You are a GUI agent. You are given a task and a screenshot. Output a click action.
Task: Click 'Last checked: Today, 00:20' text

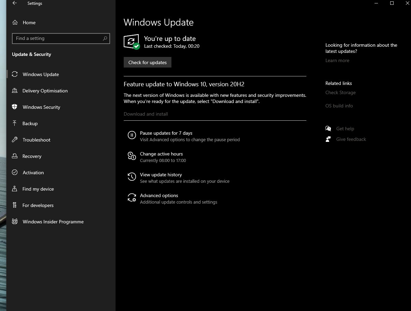172,46
